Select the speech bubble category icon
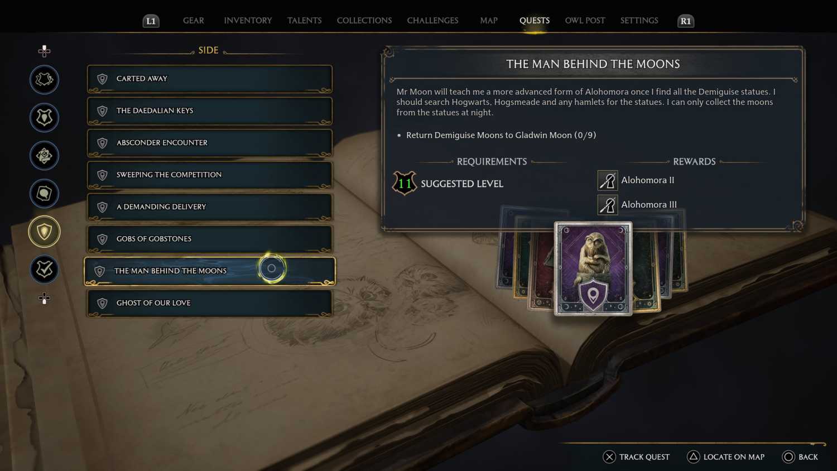This screenshot has height=471, width=837. [44, 194]
